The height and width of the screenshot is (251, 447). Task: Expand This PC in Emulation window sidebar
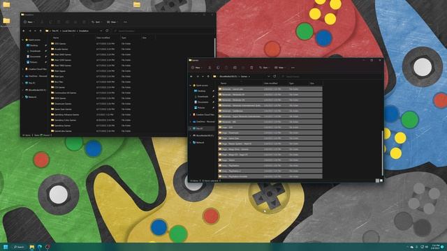(23, 83)
